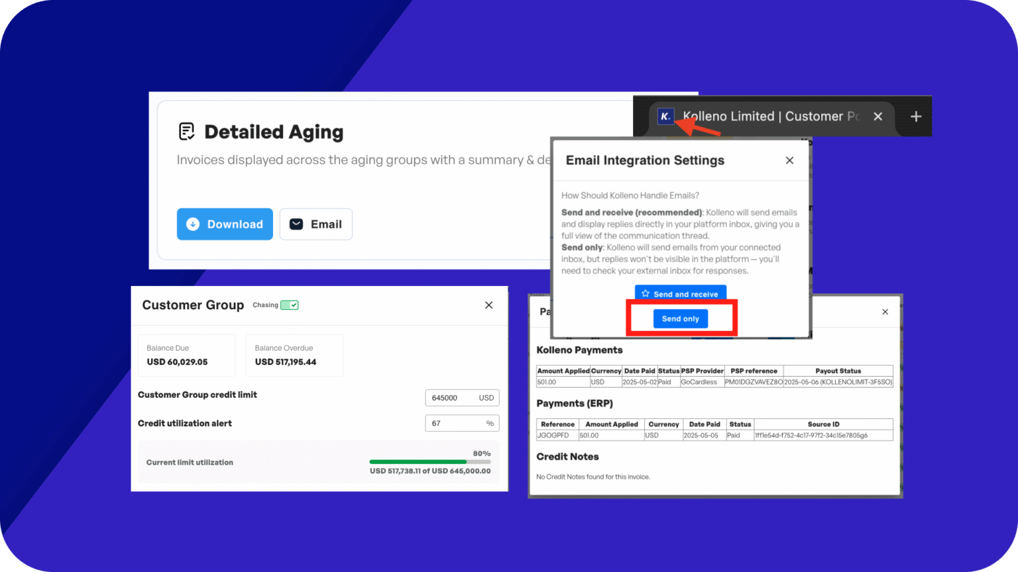Switch to the Kolleno Limited Customer tab

pos(762,116)
